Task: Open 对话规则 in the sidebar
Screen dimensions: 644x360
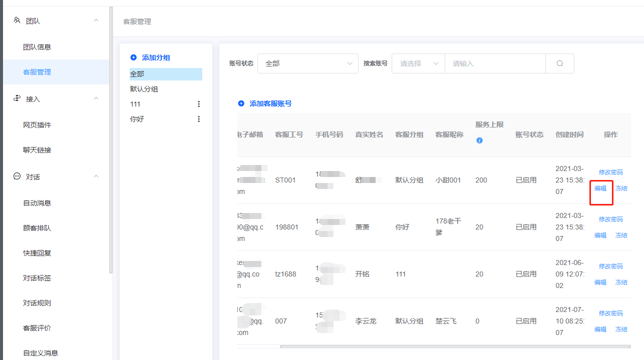Action: click(x=37, y=303)
